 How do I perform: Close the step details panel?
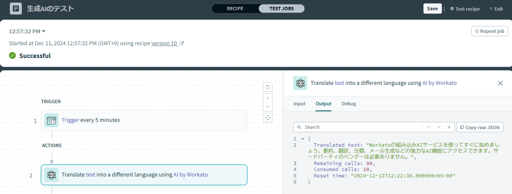pyautogui.click(x=500, y=83)
